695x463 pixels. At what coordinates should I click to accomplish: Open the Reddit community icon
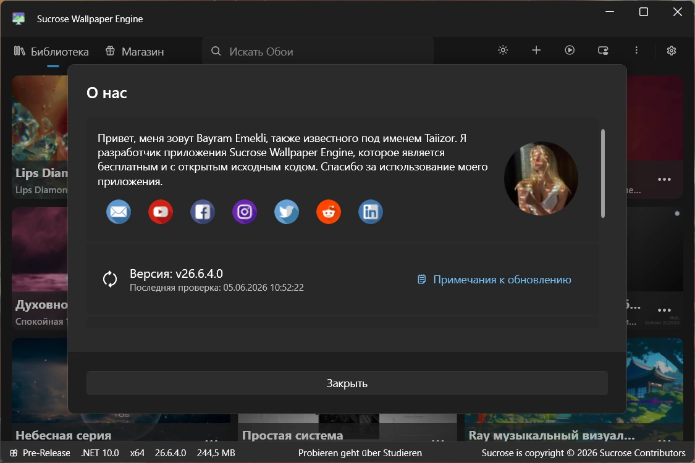tap(329, 212)
